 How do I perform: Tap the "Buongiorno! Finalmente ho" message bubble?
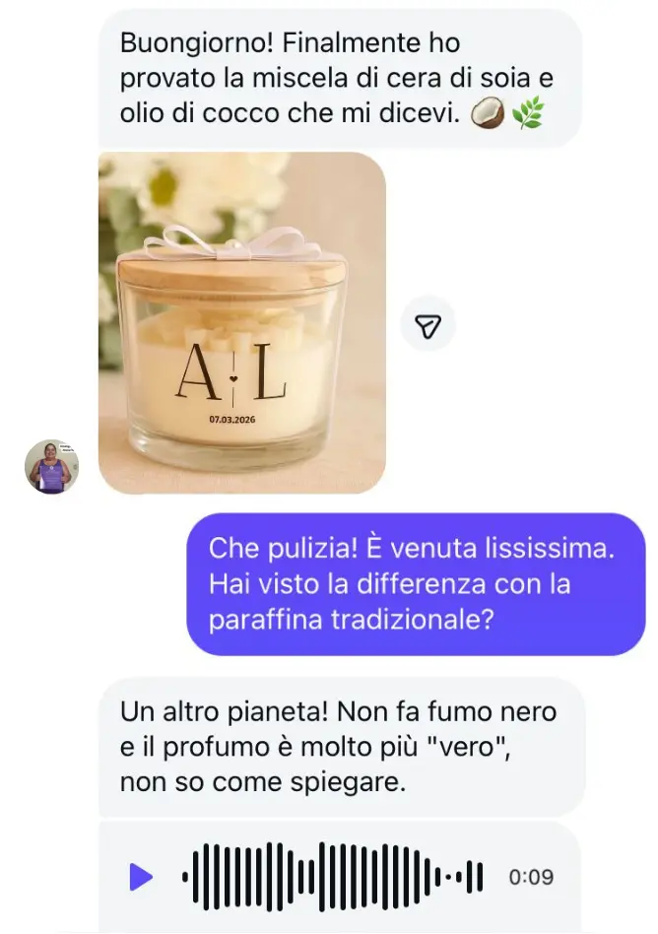click(x=340, y=78)
